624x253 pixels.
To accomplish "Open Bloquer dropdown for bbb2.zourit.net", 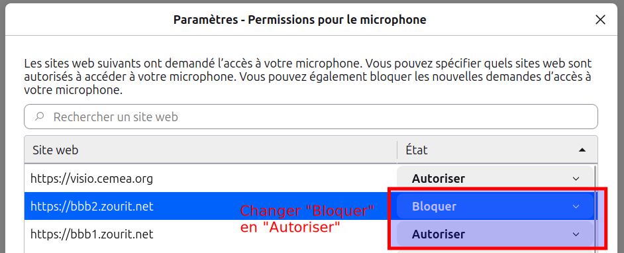I will point(495,207).
